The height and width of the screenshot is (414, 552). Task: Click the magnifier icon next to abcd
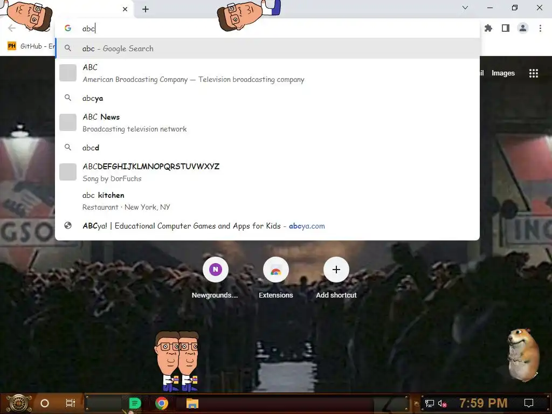click(68, 148)
